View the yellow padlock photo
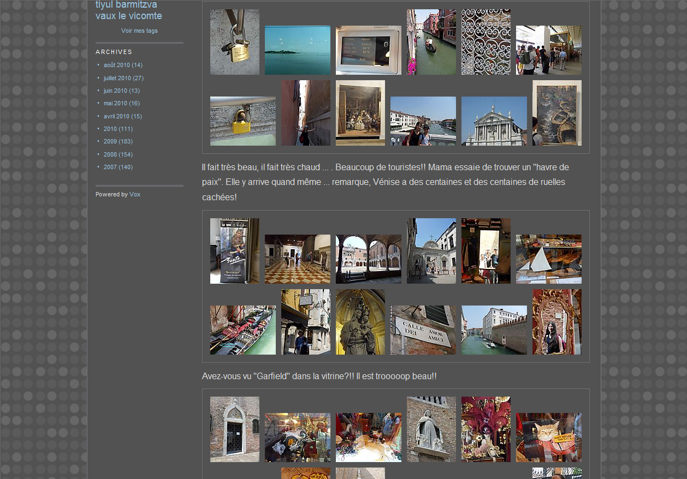 click(243, 121)
